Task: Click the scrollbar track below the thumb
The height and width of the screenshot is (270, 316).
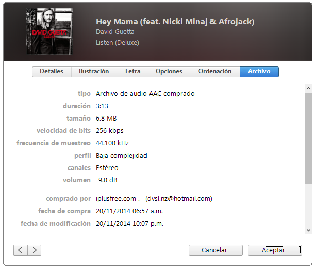Action: click(308, 205)
